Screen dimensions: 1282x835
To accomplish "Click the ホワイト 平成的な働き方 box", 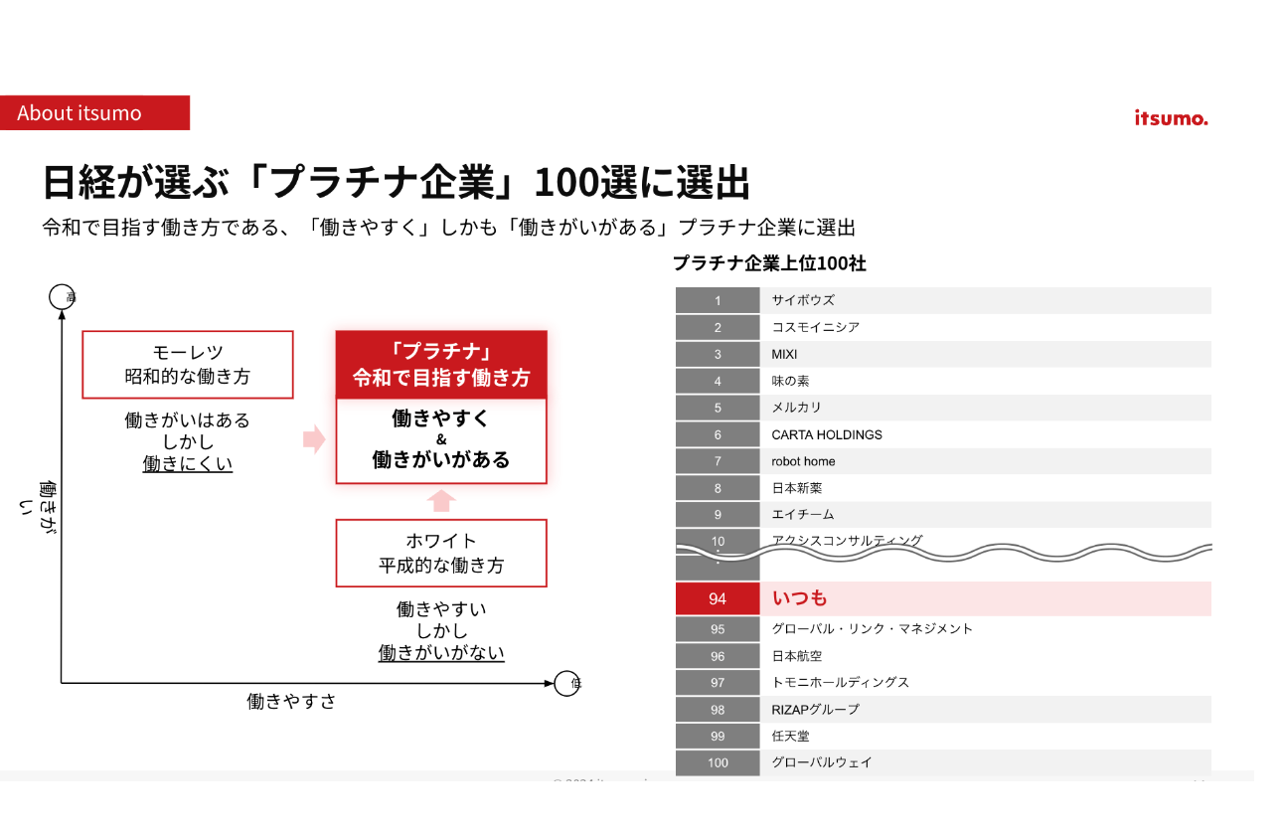I will (441, 553).
